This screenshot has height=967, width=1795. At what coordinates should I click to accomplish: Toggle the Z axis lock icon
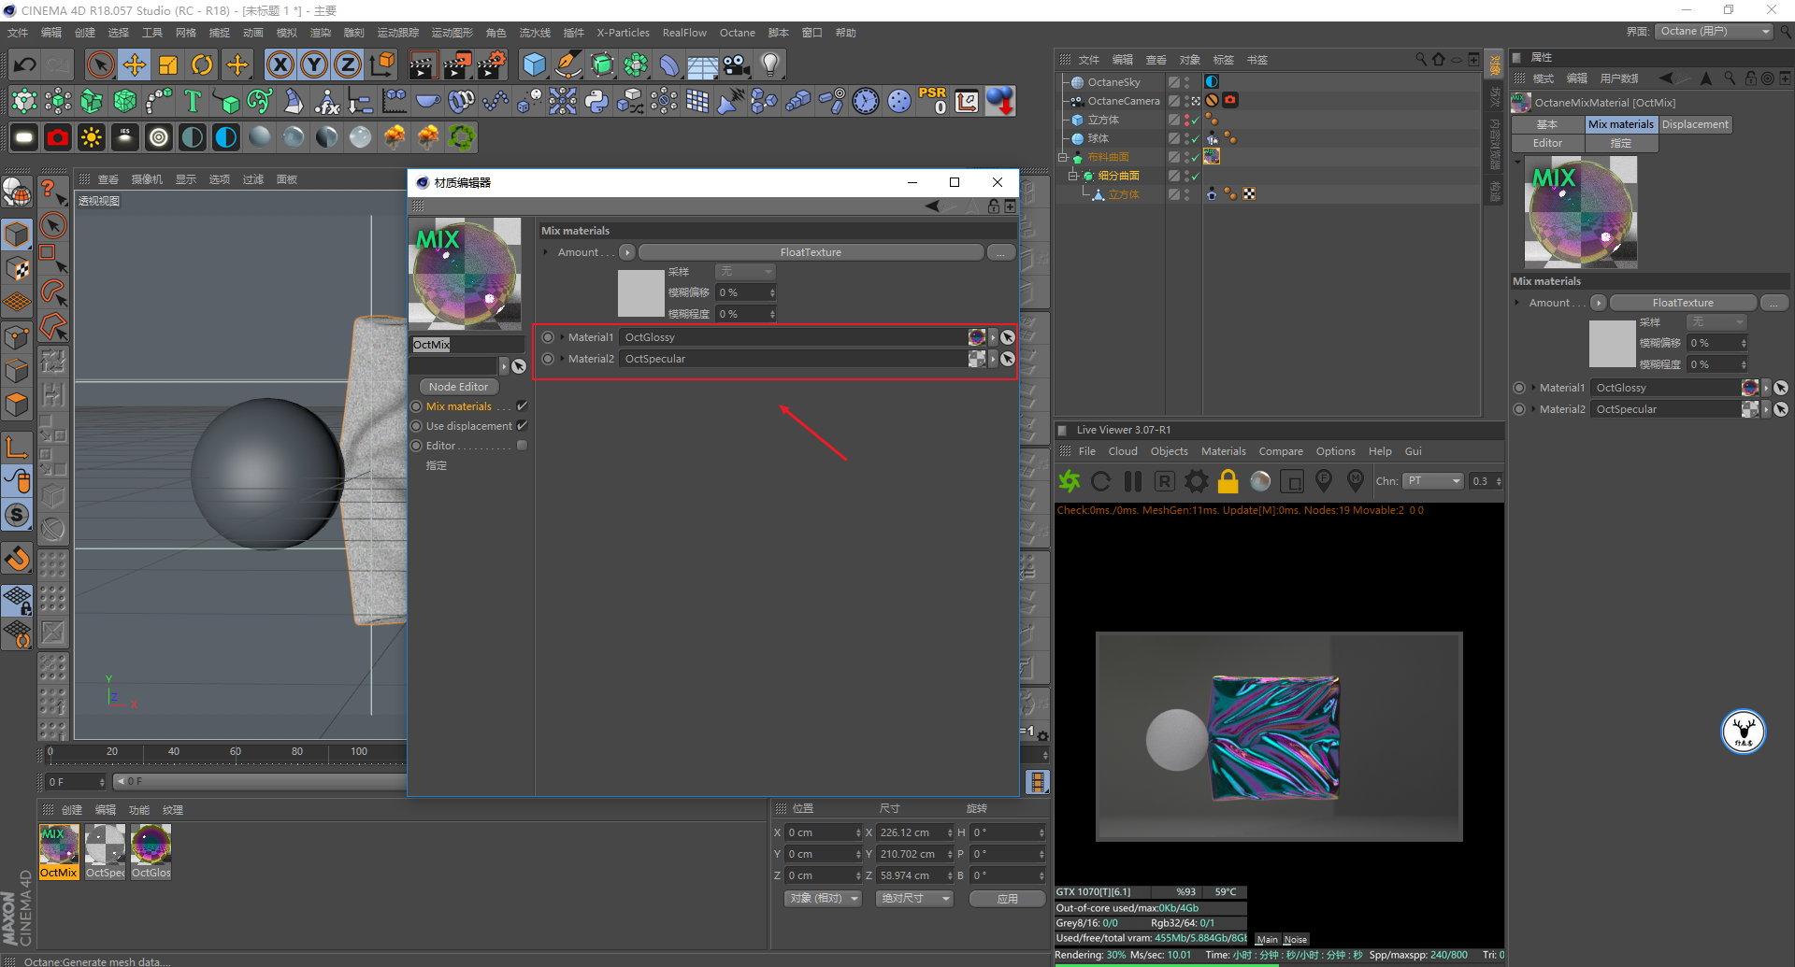pyautogui.click(x=347, y=64)
